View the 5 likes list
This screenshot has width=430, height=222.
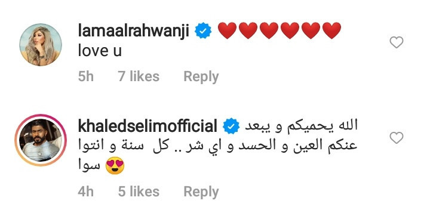(139, 192)
